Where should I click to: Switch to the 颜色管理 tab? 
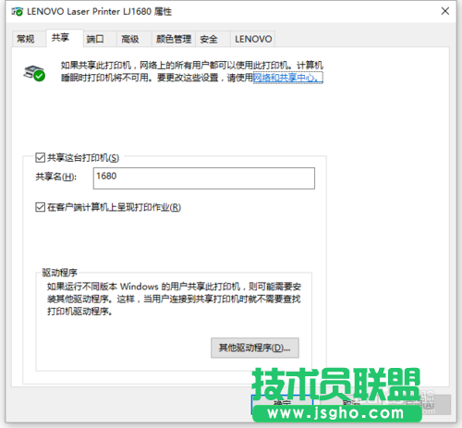pyautogui.click(x=174, y=39)
